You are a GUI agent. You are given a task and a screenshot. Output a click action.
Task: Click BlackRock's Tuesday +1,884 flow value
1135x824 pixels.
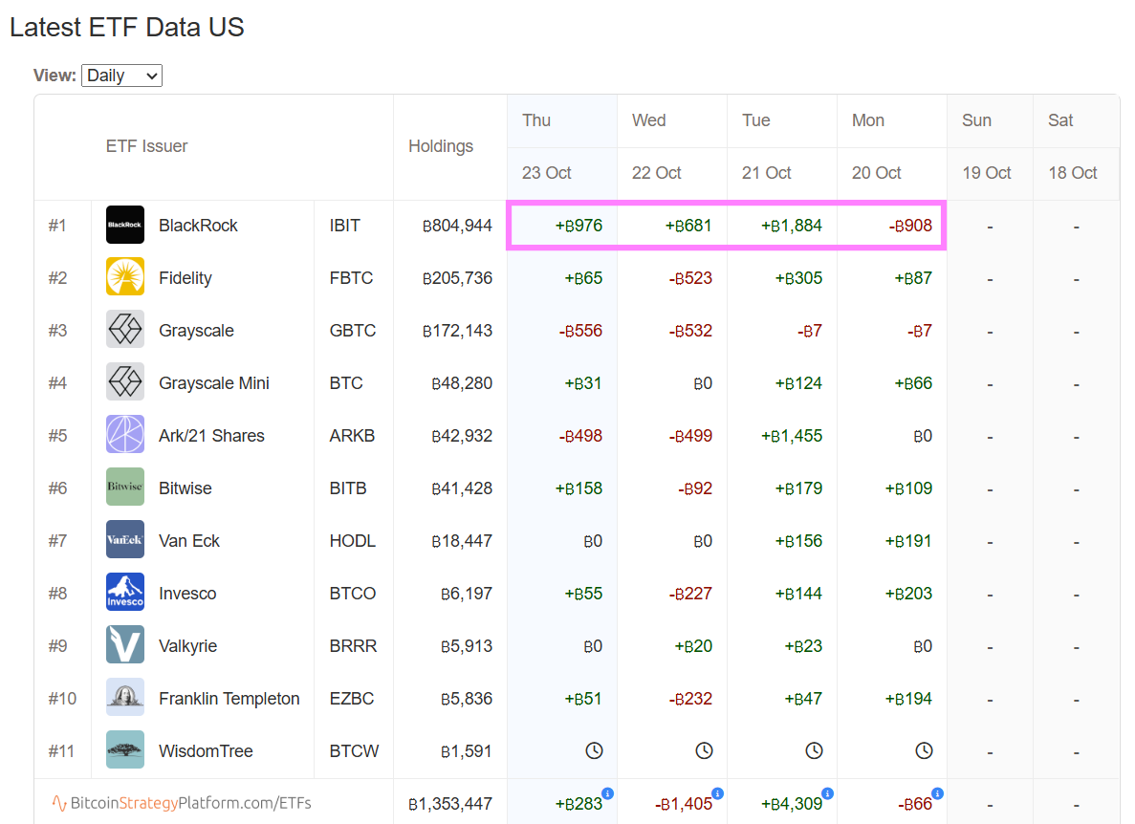click(x=792, y=227)
